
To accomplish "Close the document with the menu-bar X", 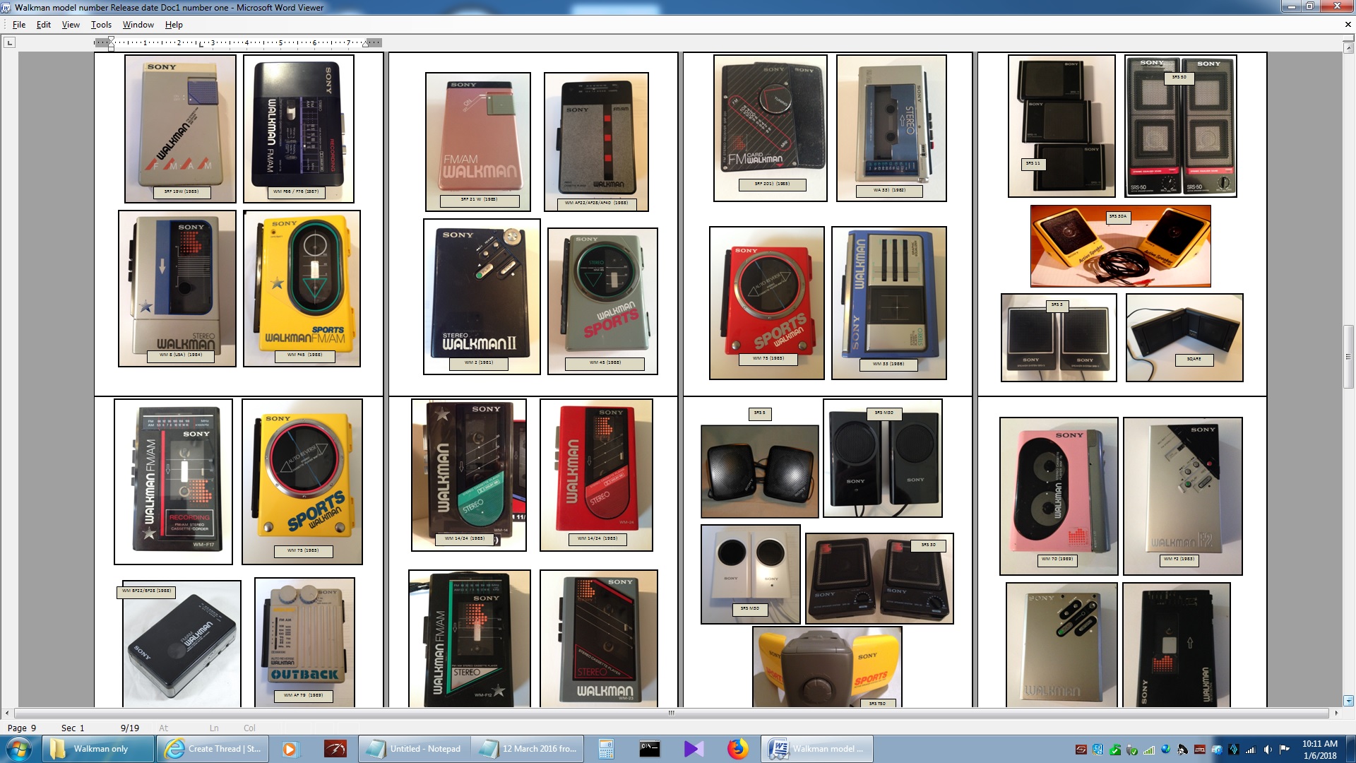I will [1348, 24].
